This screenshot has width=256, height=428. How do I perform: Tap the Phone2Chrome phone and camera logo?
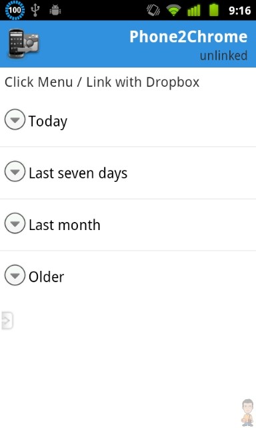24,43
